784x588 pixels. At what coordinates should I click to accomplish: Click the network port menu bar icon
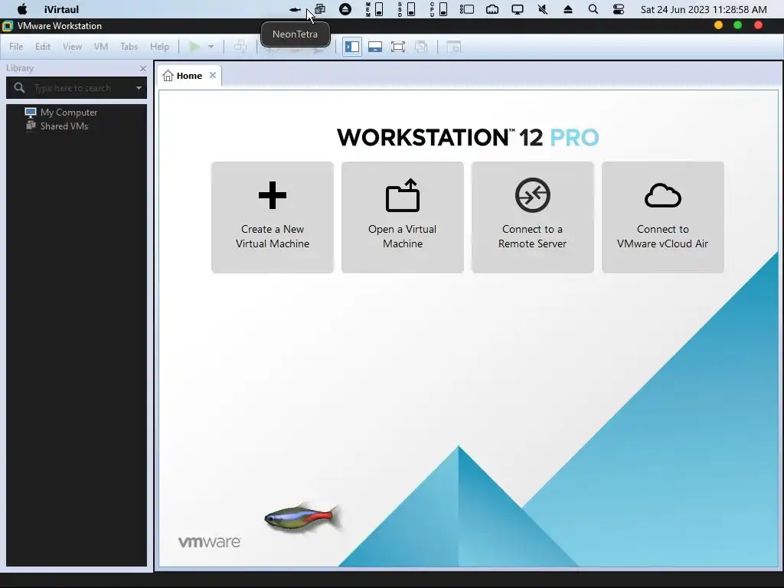click(x=492, y=9)
